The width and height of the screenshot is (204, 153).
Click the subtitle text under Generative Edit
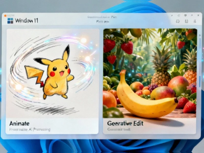click(x=119, y=130)
